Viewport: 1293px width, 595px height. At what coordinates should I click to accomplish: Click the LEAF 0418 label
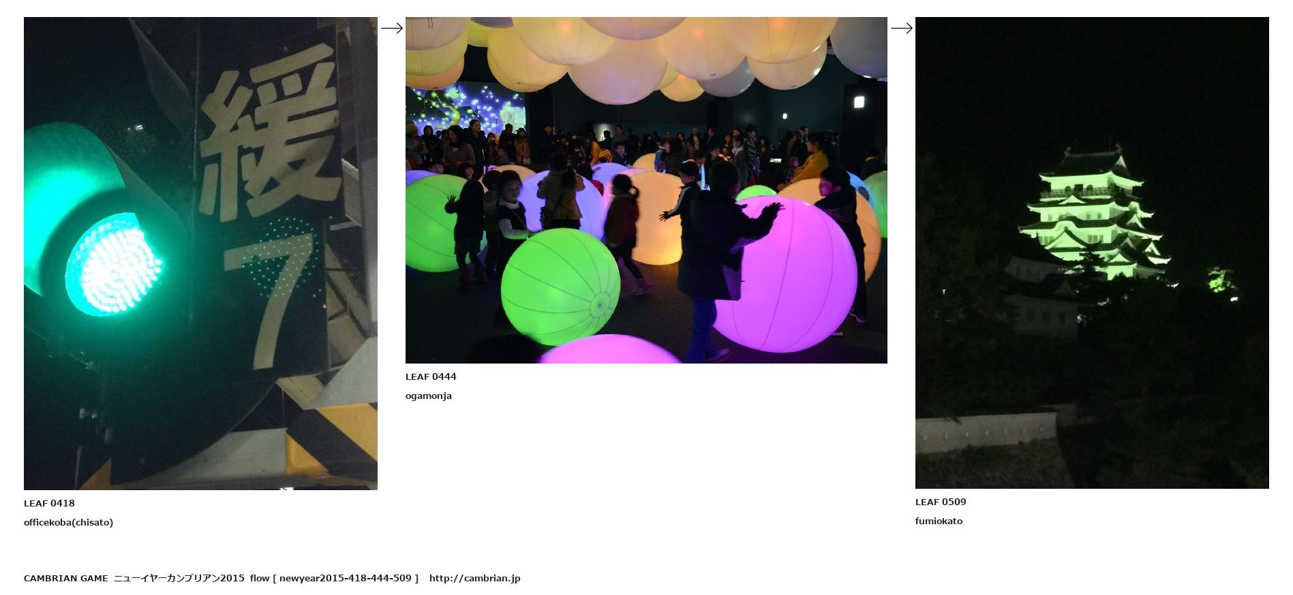pos(49,503)
